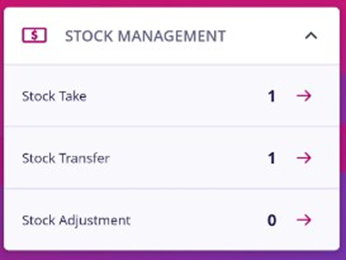Viewport: 346px width, 260px height.
Task: Select the Stock Adjustment label
Action: (76, 220)
